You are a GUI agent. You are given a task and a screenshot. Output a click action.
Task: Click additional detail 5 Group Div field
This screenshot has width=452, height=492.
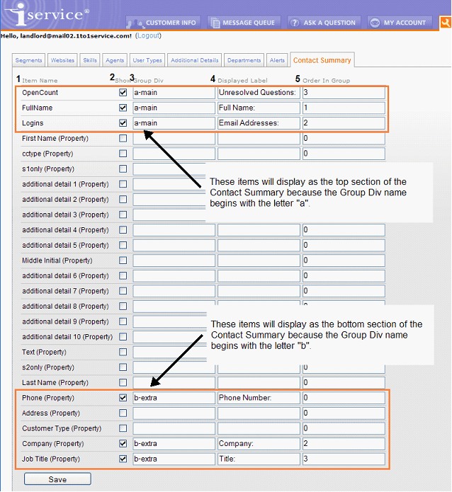coord(174,246)
